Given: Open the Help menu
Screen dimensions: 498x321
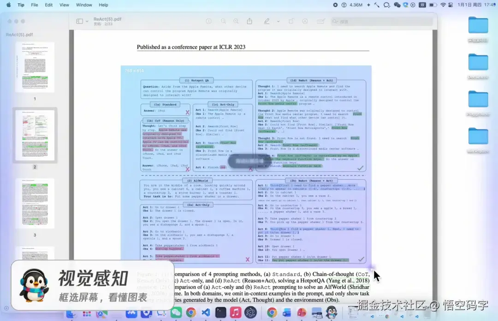Looking at the screenshot, I should [x=103, y=5].
